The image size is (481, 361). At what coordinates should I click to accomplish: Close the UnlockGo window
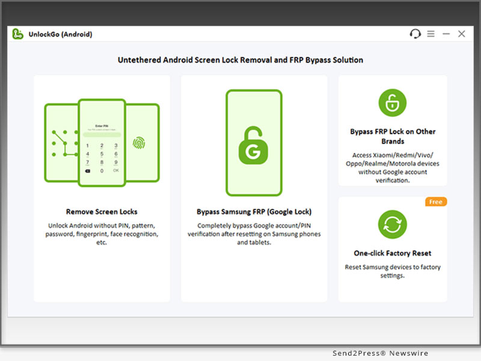tap(462, 34)
